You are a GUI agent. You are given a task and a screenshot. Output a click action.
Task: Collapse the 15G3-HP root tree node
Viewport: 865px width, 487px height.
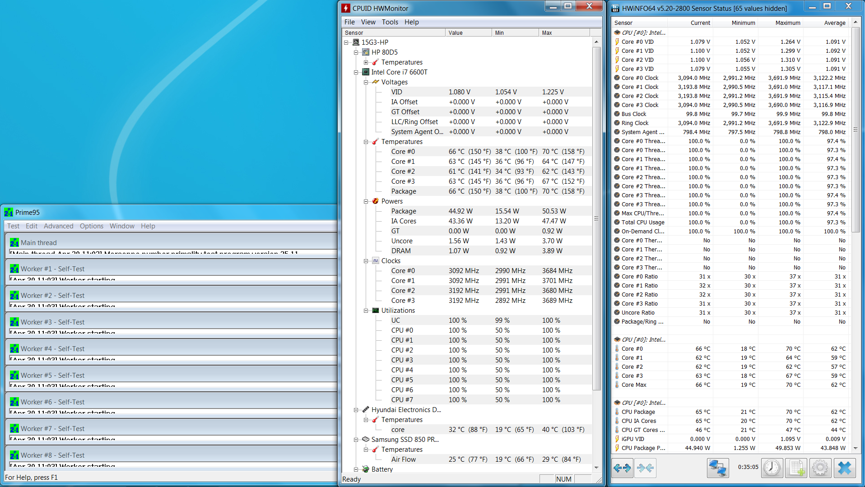[x=346, y=42]
